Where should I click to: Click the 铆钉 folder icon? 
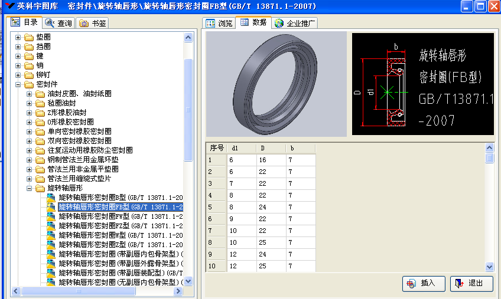click(x=29, y=75)
